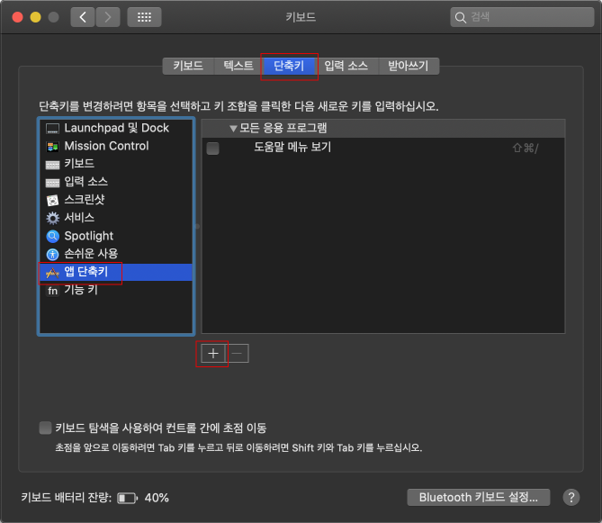Select Mission Control row text
The width and height of the screenshot is (602, 523).
coord(106,146)
